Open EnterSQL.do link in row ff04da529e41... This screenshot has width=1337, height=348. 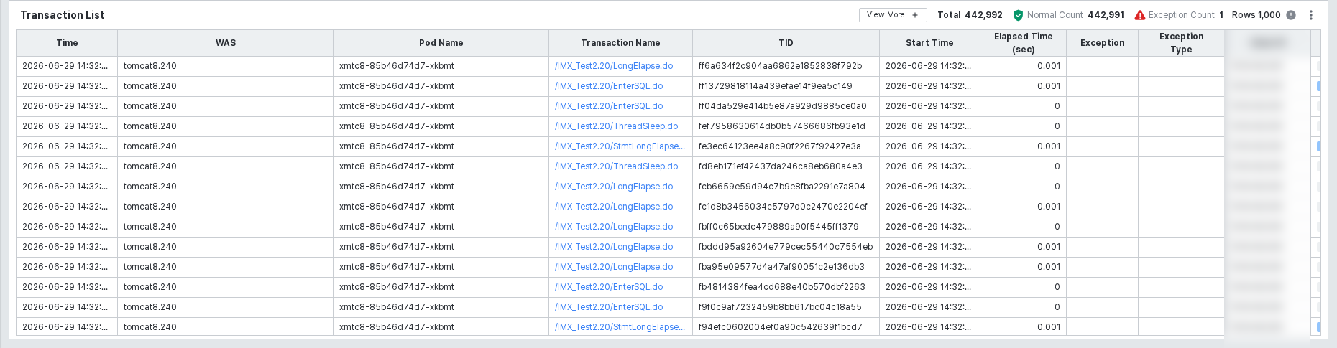point(609,106)
